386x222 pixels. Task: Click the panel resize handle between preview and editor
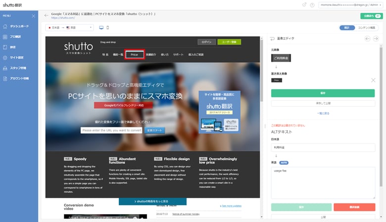click(265, 126)
